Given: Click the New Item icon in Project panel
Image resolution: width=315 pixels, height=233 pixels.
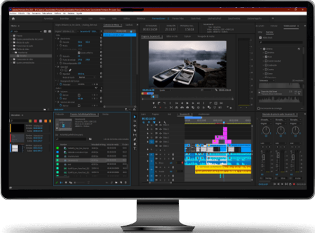Looking at the screenshot, I should (x=121, y=183).
